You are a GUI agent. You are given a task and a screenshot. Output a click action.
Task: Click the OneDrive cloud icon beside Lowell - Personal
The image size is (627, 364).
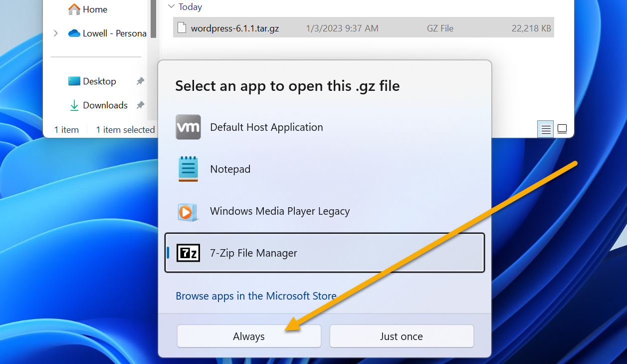[75, 33]
